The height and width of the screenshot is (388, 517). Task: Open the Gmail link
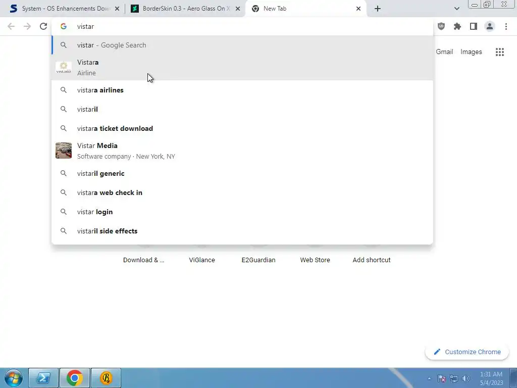pos(444,52)
